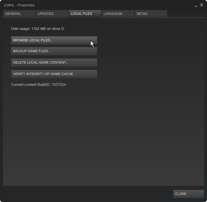This screenshot has height=202, width=207.
Task: Click the Disk usage 1162 MB text
Action: pyautogui.click(x=38, y=29)
